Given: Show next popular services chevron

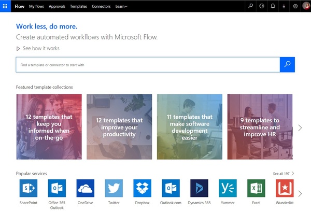Looking at the screenshot, I should [300, 193].
